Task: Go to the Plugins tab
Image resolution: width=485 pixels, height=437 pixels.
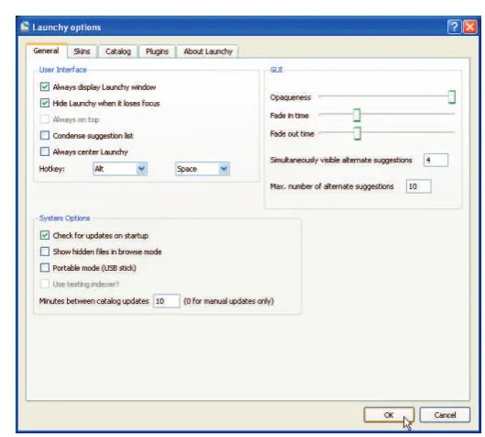Action: (157, 51)
